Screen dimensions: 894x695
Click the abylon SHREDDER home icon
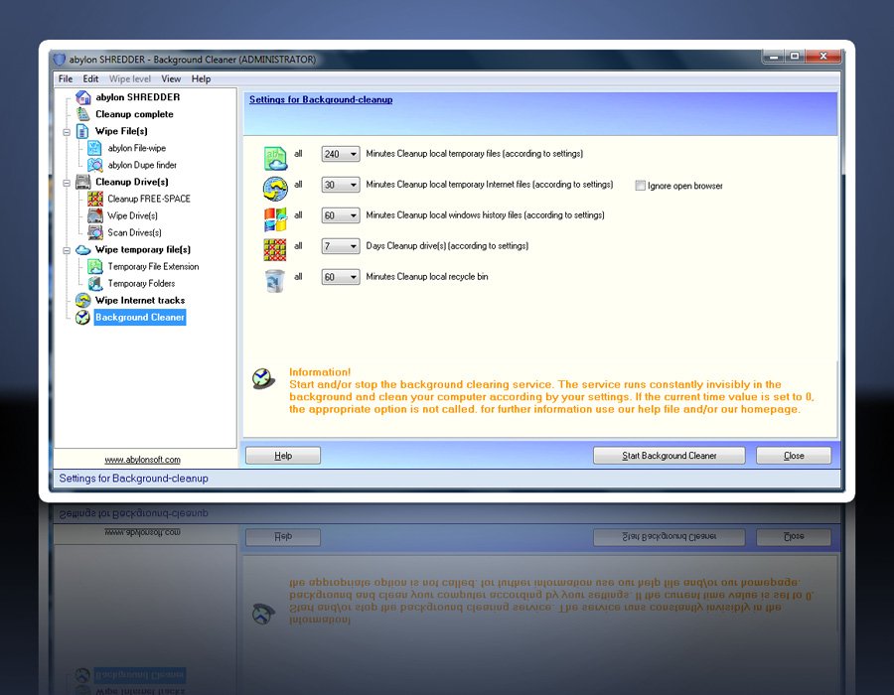[83, 97]
